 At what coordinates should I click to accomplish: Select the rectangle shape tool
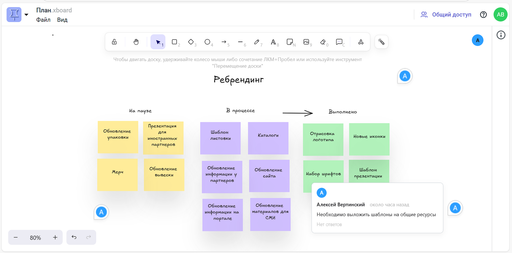coord(174,42)
